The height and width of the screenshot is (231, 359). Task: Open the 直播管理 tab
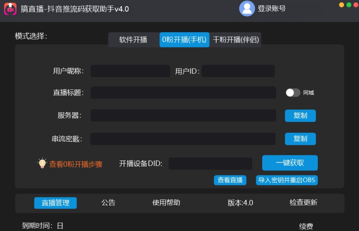55,203
